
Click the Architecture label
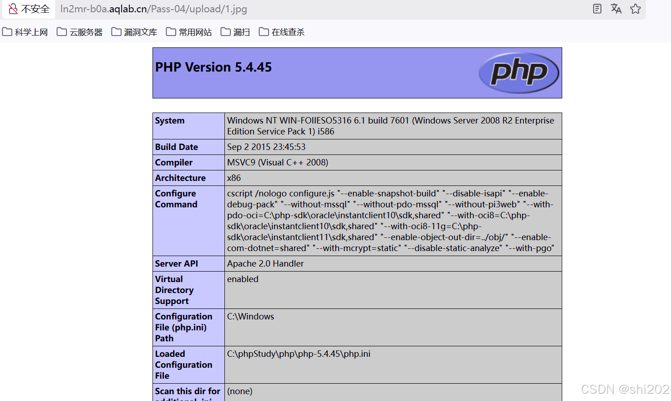click(x=180, y=178)
